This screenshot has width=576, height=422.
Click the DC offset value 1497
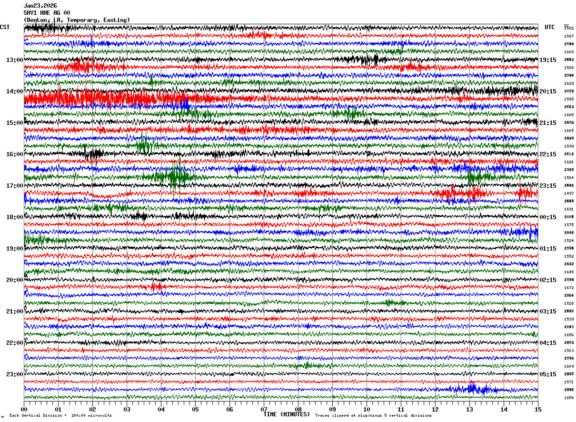[x=569, y=193]
